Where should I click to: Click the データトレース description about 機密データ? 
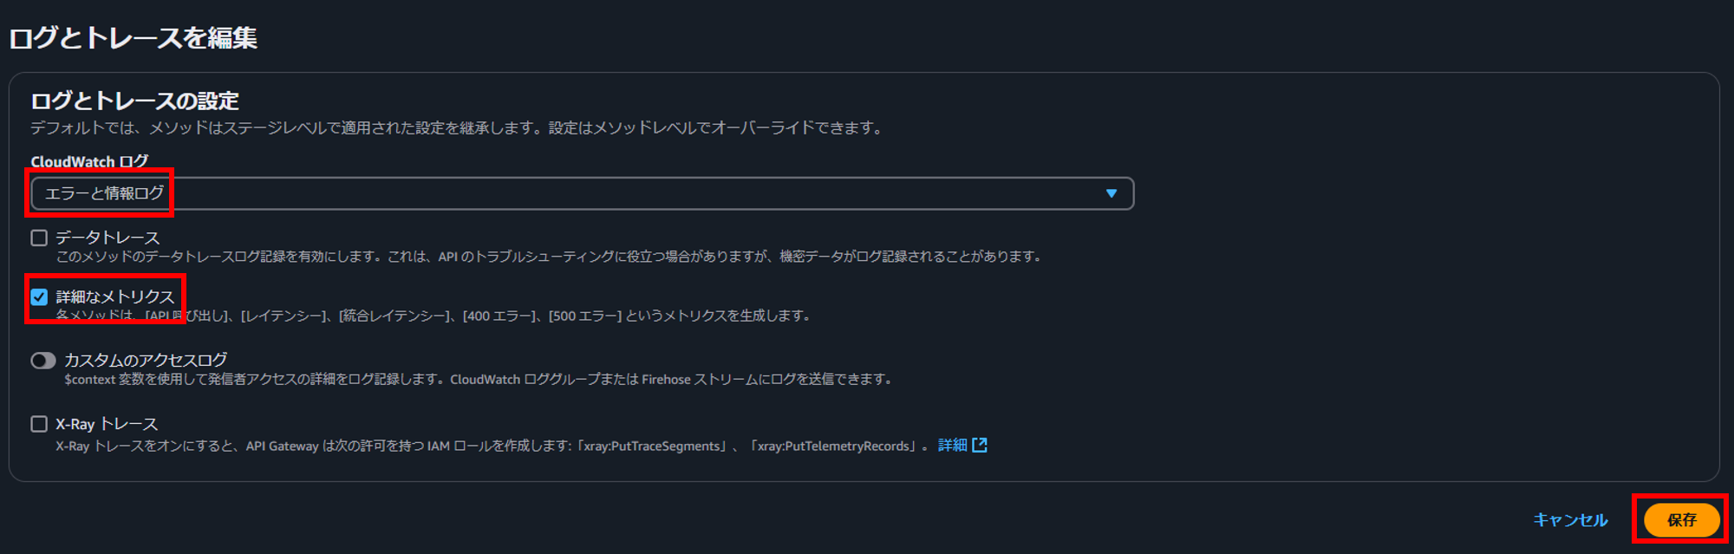pos(548,257)
